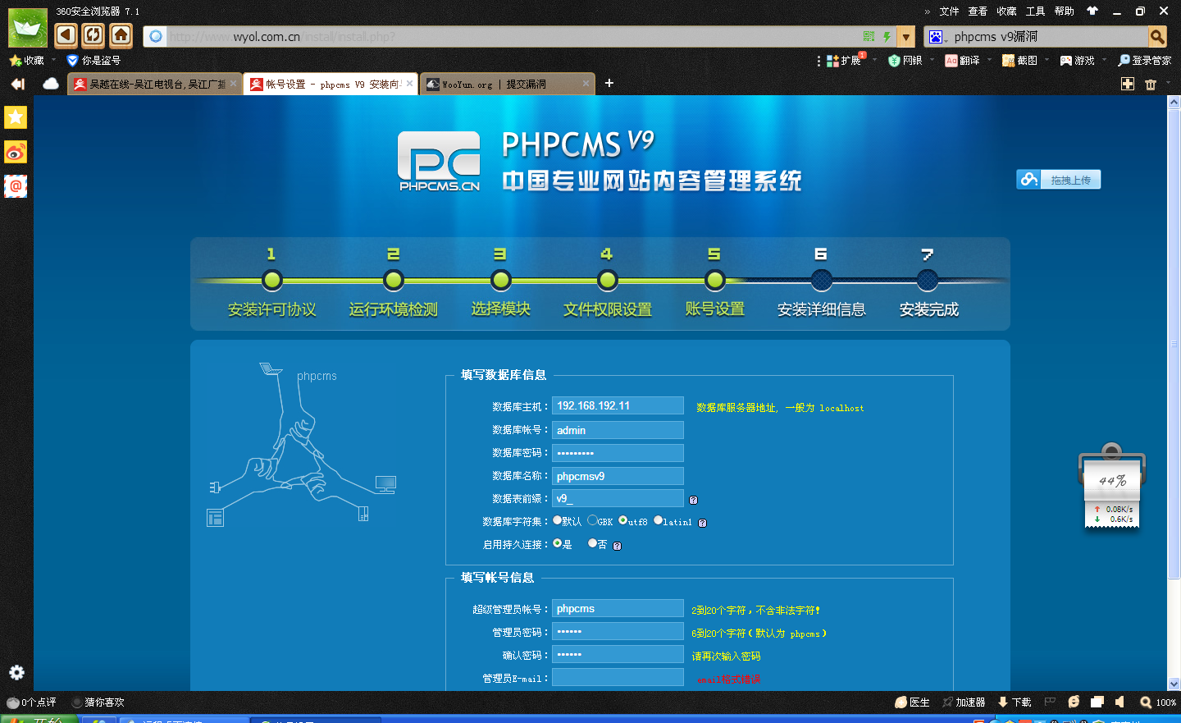Select the latin1 charset radio button
1181x723 pixels.
coord(658,520)
